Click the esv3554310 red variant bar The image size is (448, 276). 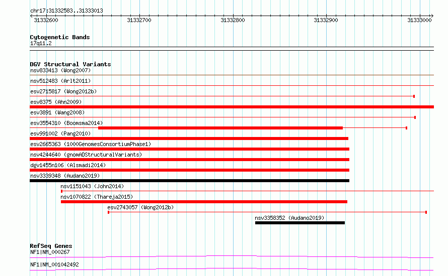pos(220,128)
